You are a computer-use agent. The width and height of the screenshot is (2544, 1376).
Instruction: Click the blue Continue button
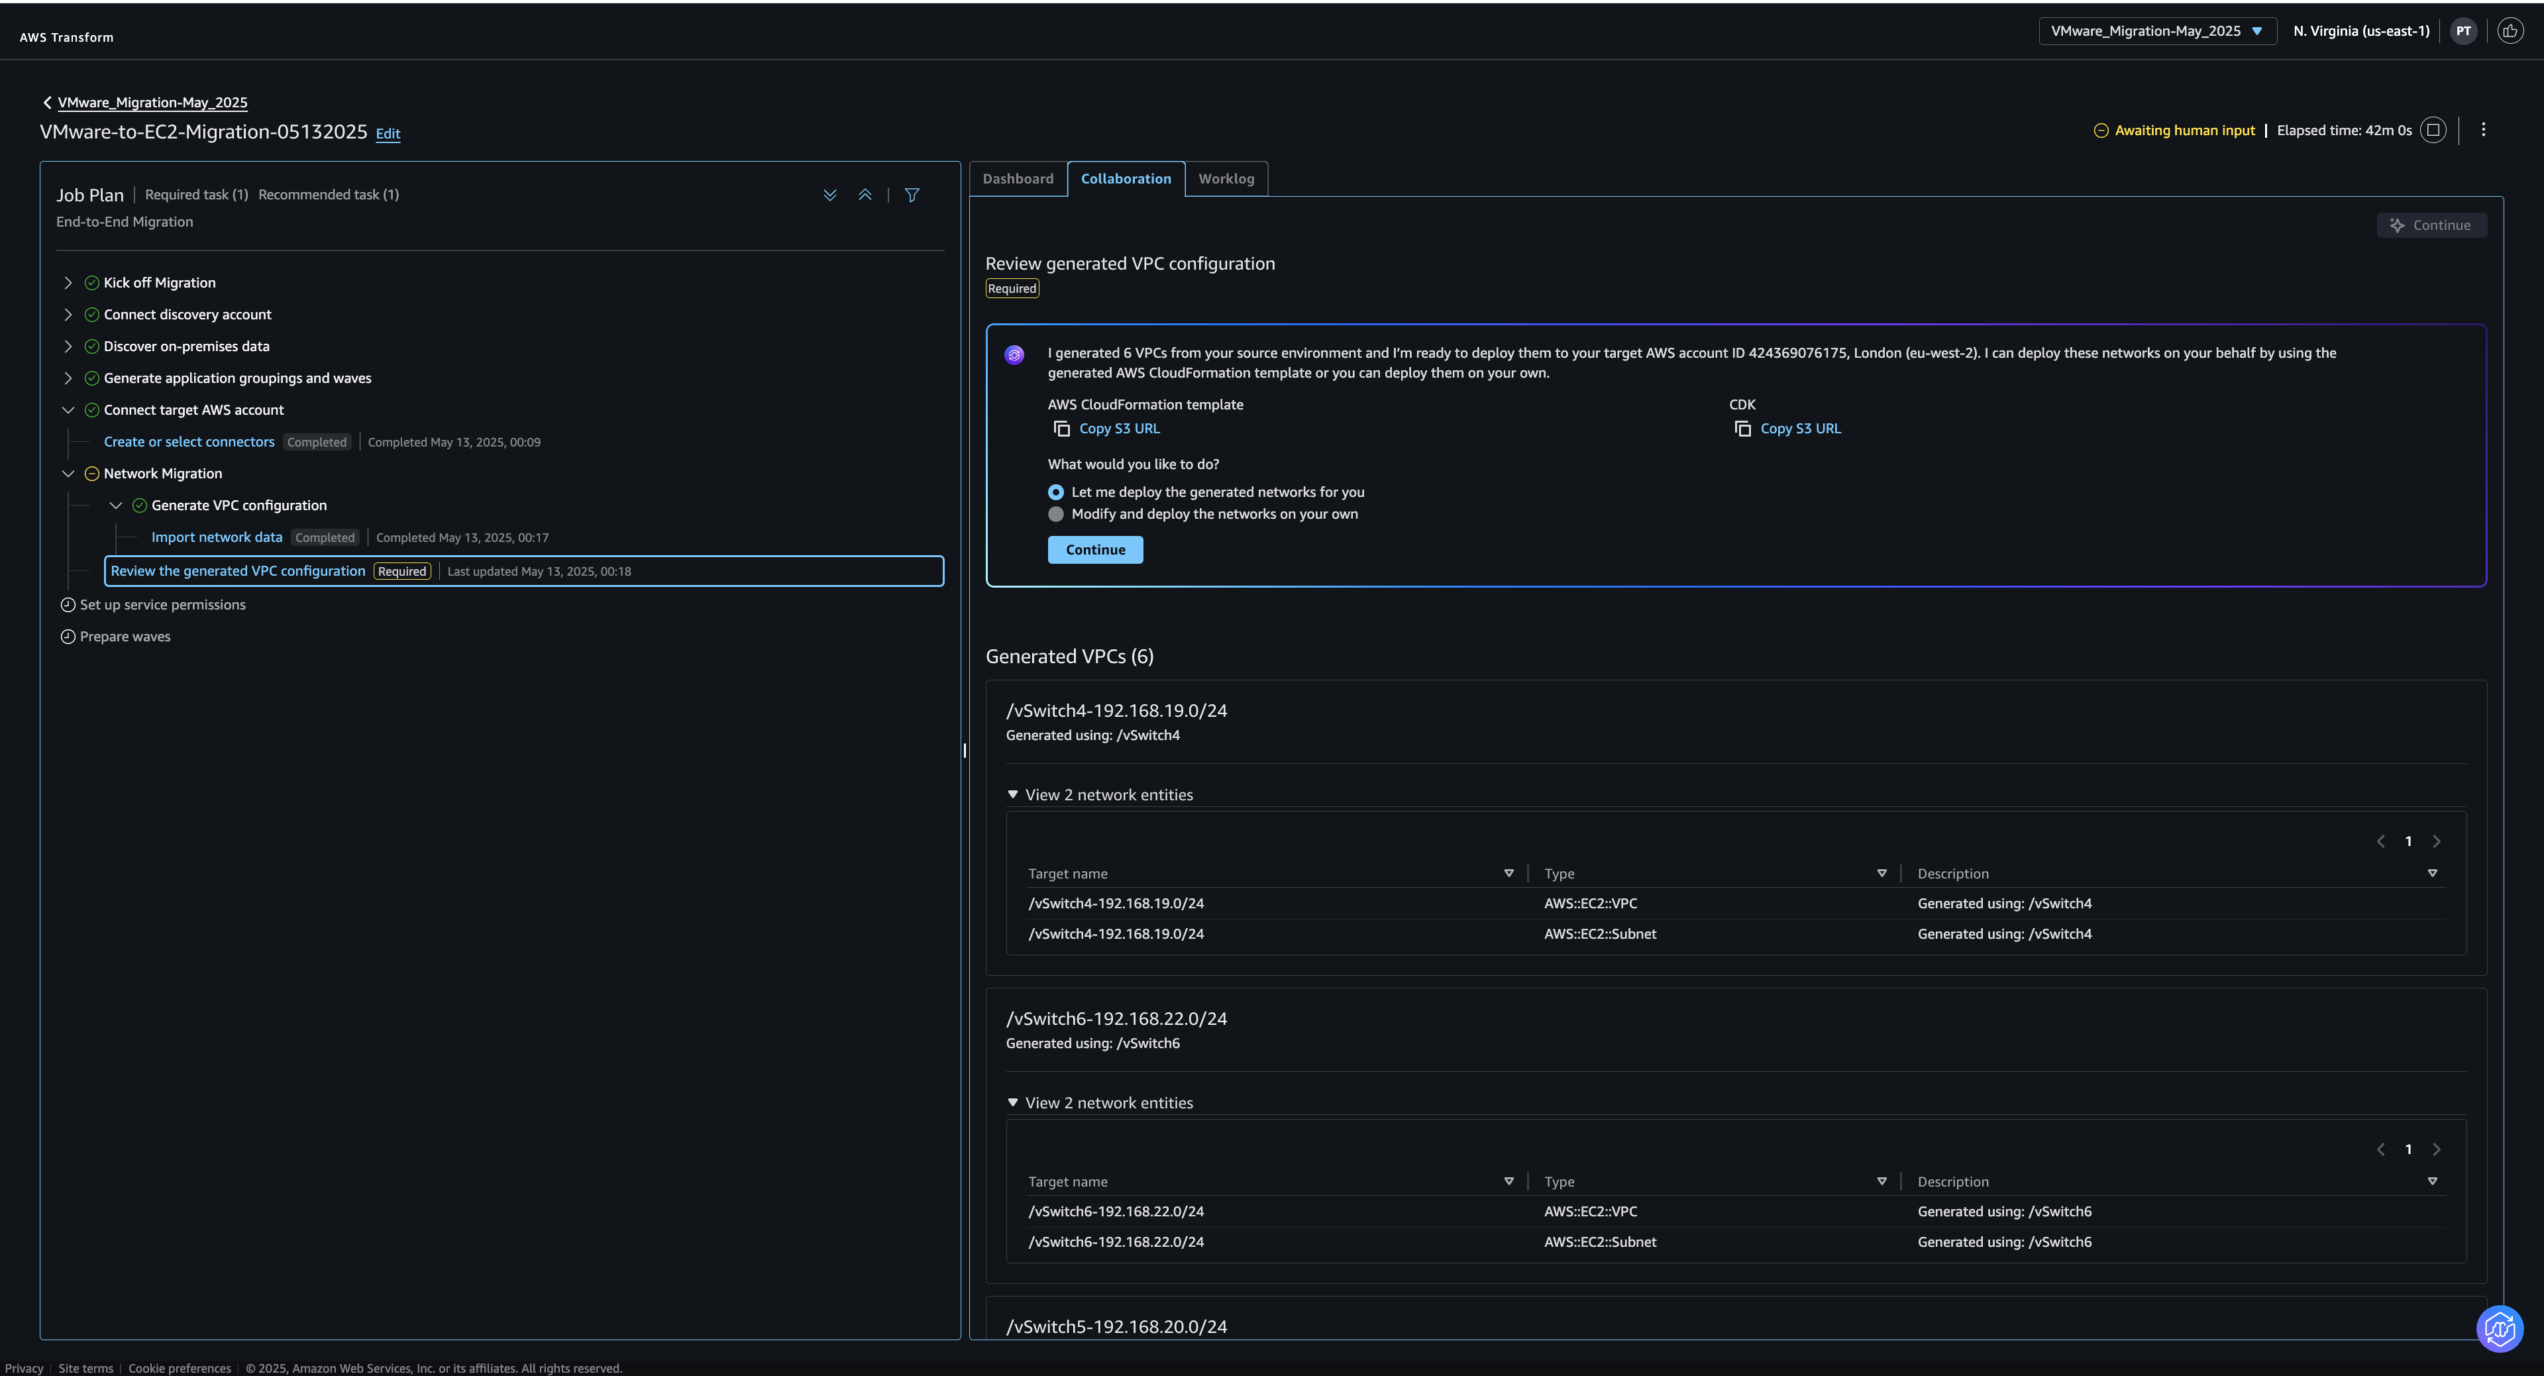[1094, 549]
